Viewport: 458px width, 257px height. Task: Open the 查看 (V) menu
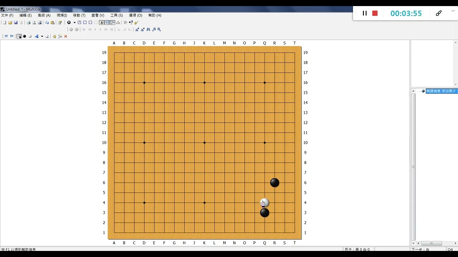(98, 15)
